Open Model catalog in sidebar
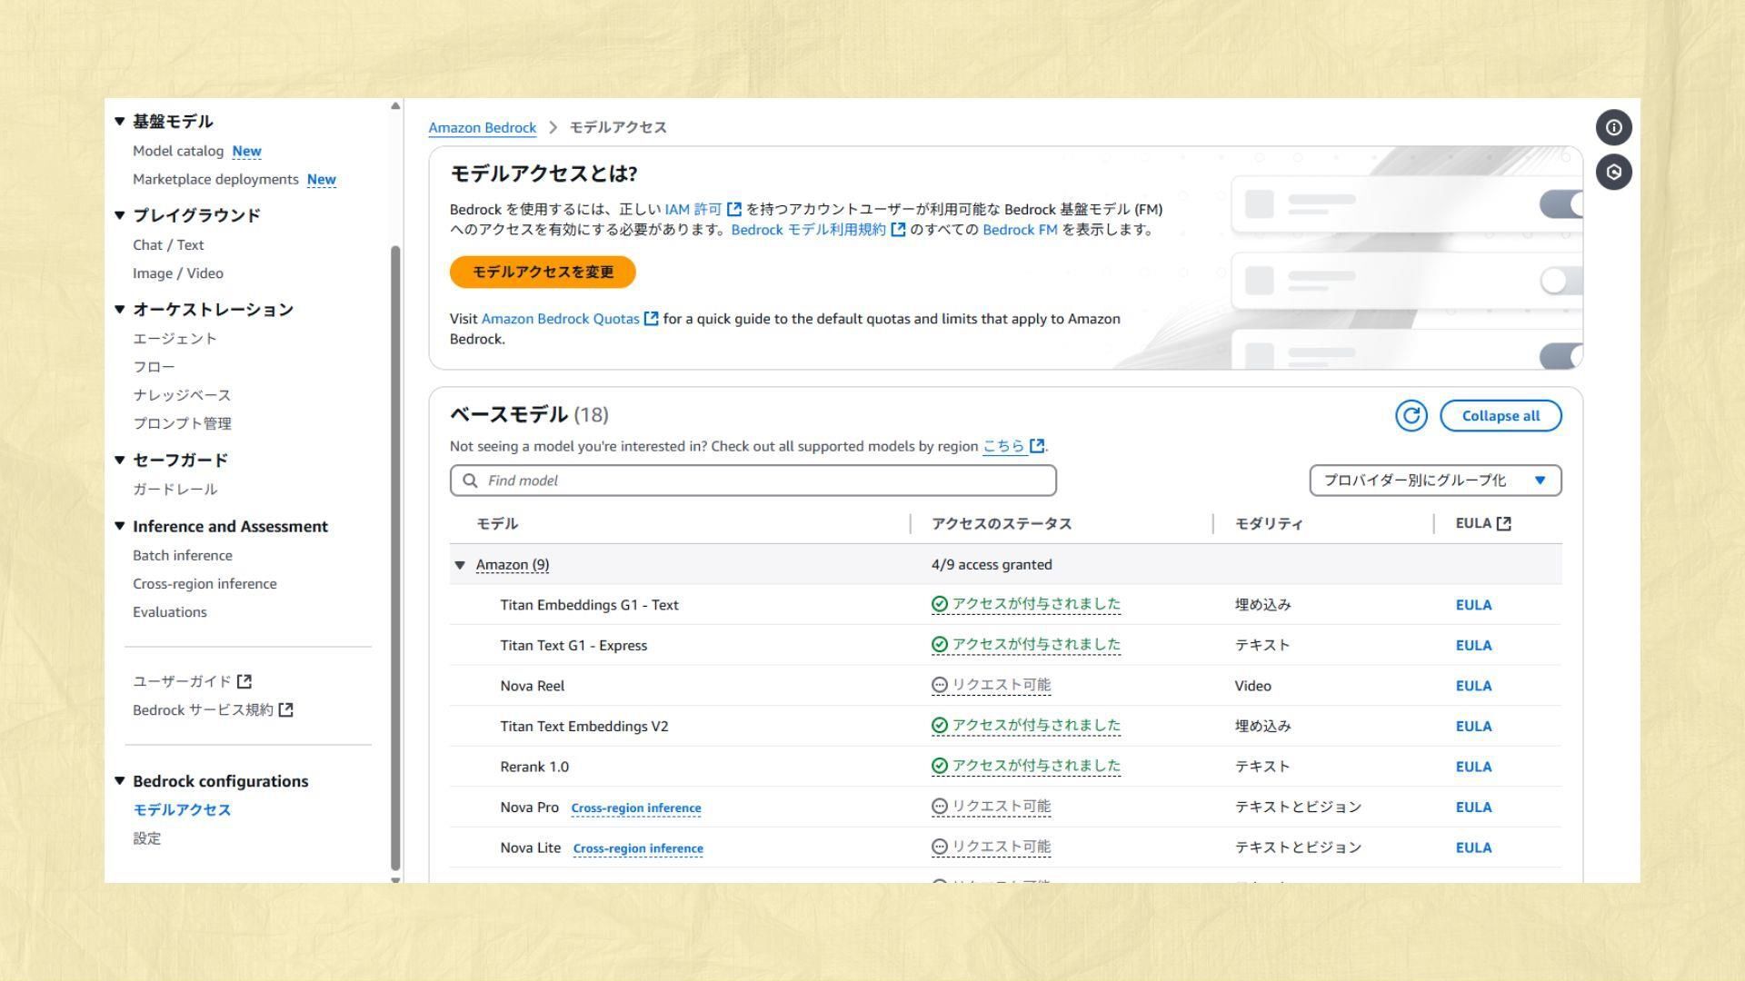This screenshot has width=1745, height=981. (178, 151)
